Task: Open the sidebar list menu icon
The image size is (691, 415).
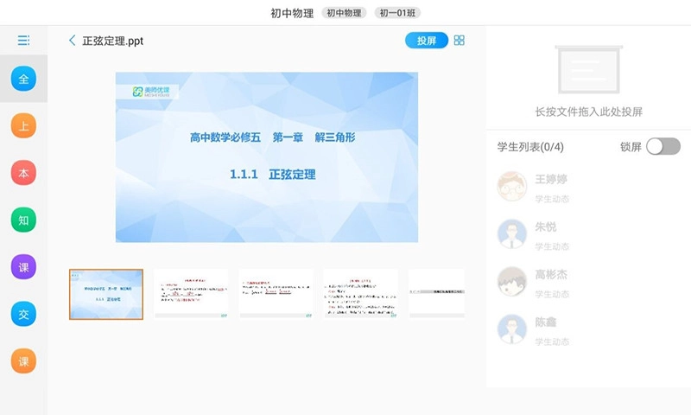Action: click(x=23, y=41)
